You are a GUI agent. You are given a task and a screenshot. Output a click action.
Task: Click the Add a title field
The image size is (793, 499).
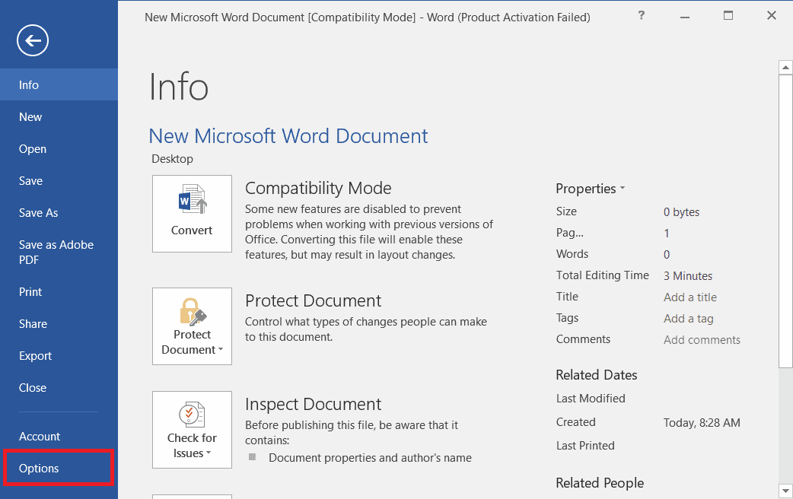tap(689, 297)
